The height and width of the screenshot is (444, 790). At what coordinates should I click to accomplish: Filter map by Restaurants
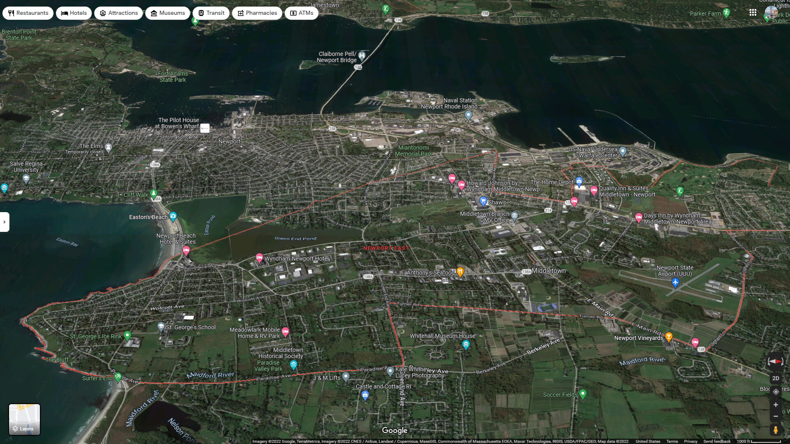click(28, 13)
